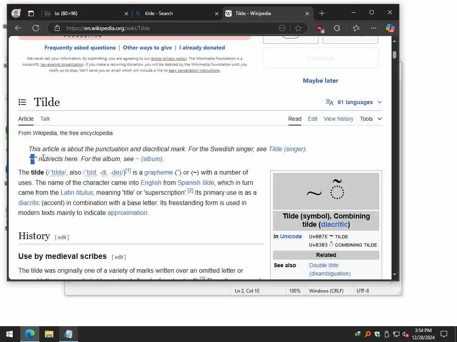Follow the ~ (album) link
Image resolution: width=457 pixels, height=342 pixels.
click(x=149, y=159)
